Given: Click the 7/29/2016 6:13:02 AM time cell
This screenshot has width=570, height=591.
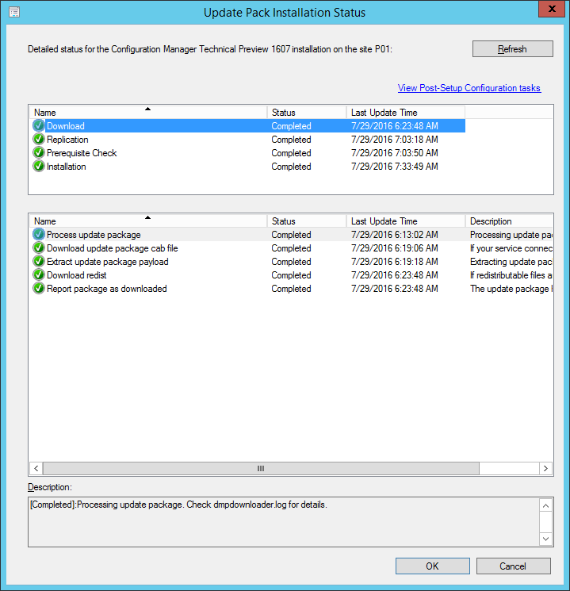Looking at the screenshot, I should [x=395, y=235].
